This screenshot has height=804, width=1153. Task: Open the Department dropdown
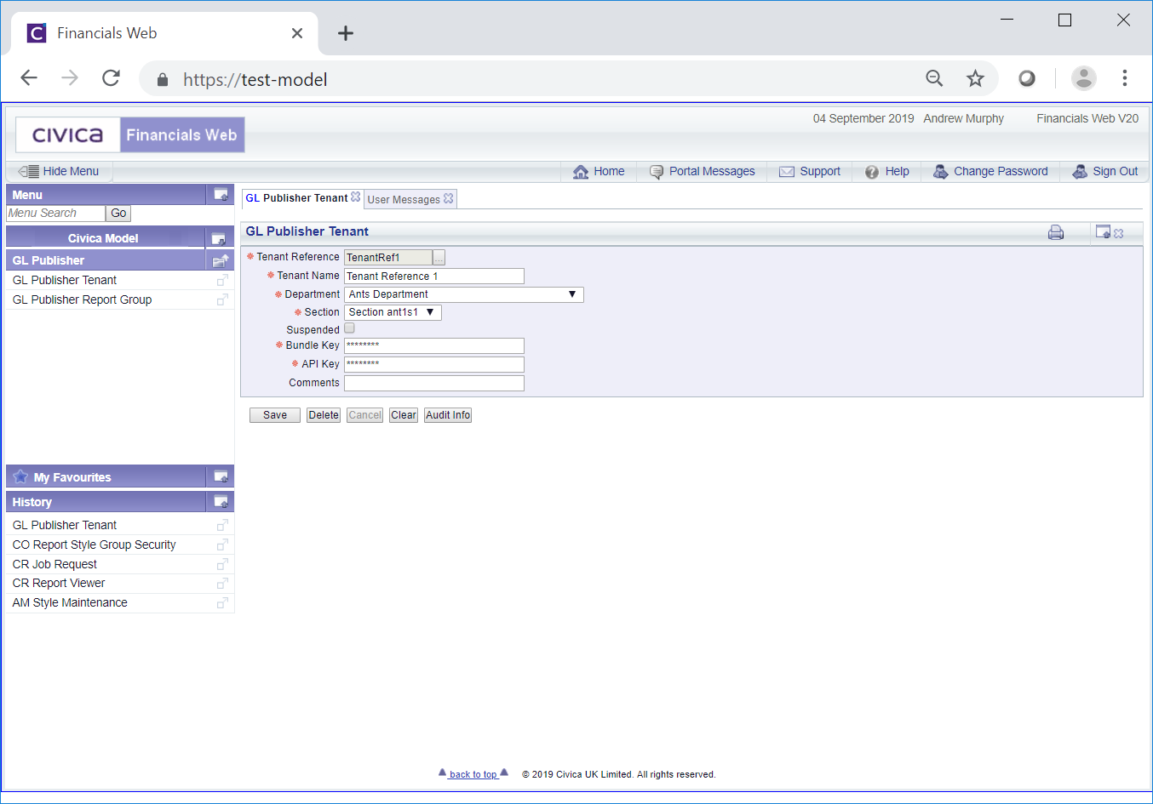click(464, 294)
